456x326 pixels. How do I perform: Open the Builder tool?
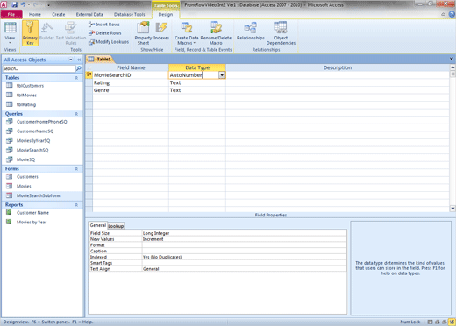pyautogui.click(x=46, y=32)
